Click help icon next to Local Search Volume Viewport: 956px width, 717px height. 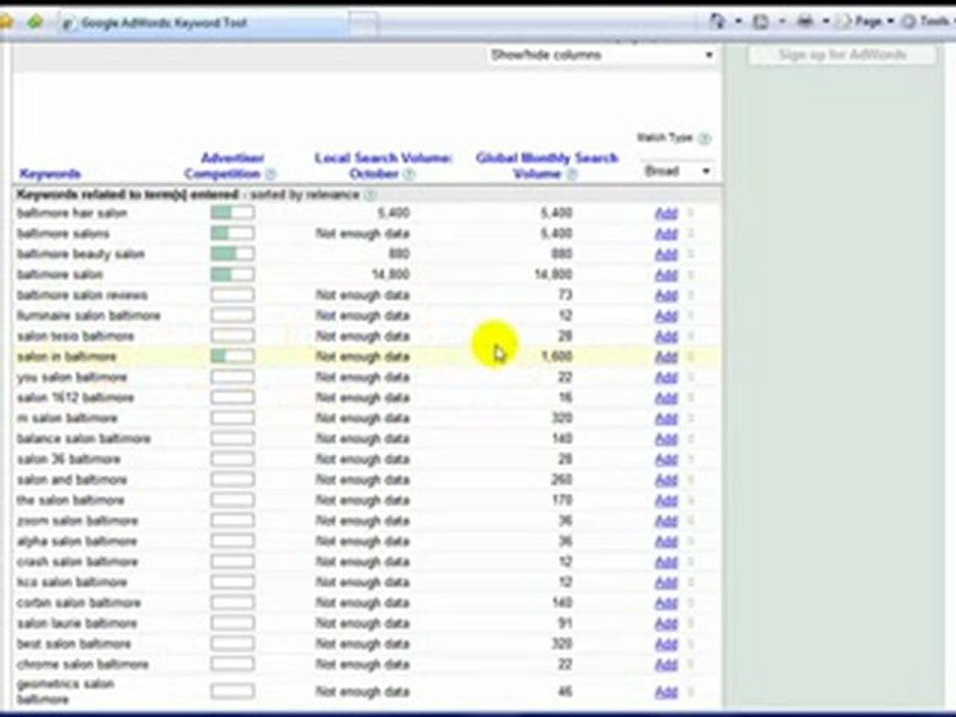coord(409,174)
